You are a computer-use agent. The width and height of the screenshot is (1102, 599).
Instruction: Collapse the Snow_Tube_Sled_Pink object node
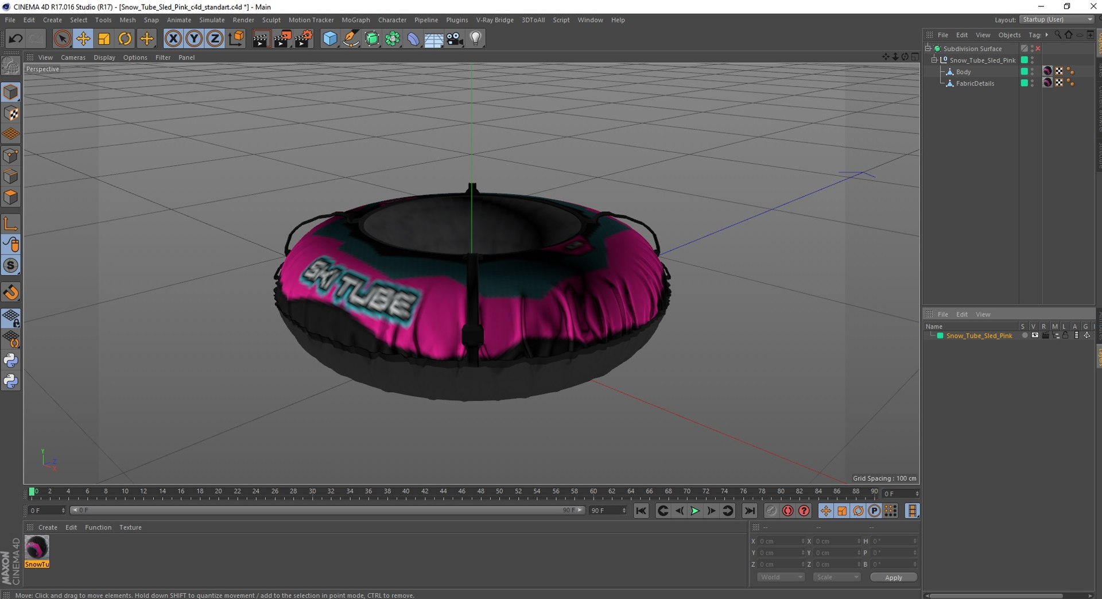click(x=934, y=60)
